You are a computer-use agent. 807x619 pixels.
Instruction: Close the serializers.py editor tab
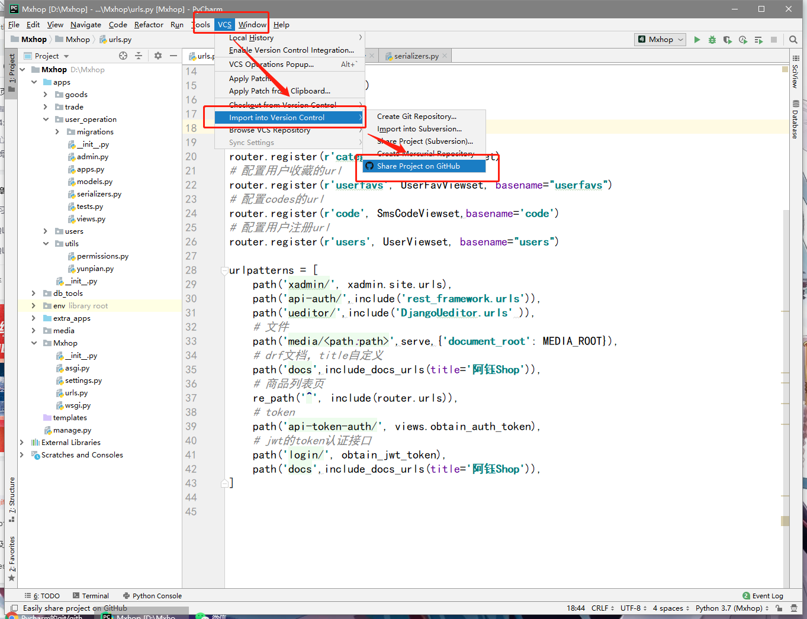pos(445,56)
